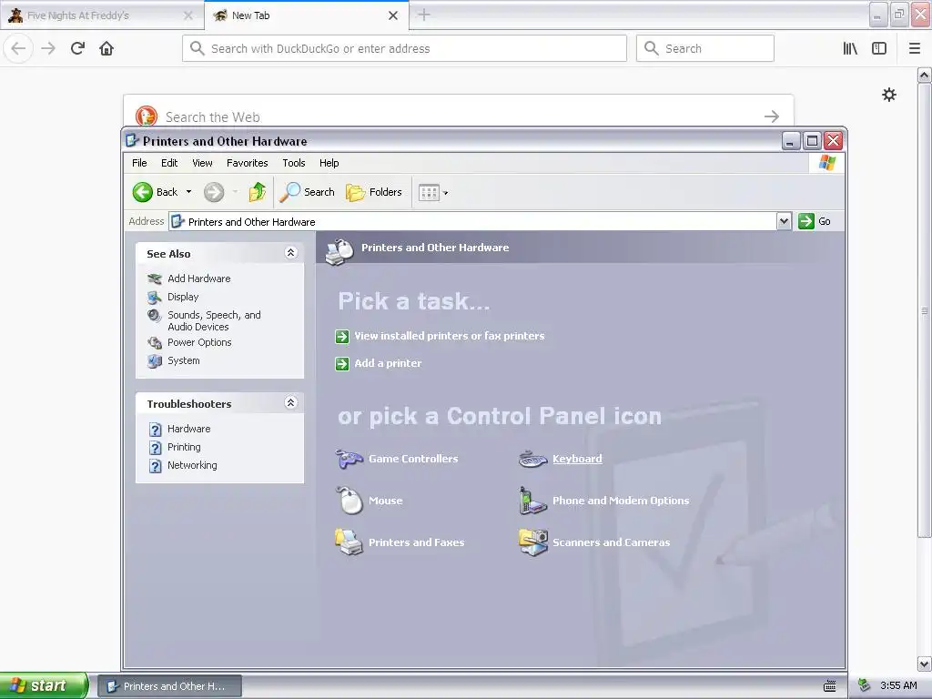Image resolution: width=932 pixels, height=699 pixels.
Task: Select the New Tab browser tab
Action: coord(306,15)
